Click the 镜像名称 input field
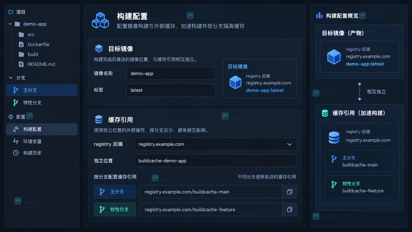 [171, 73]
